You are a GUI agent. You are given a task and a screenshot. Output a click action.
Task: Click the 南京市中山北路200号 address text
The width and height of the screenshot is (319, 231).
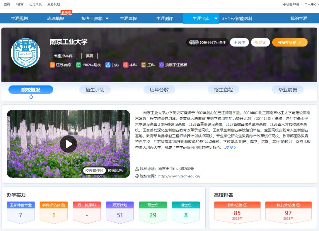[x=176, y=169]
